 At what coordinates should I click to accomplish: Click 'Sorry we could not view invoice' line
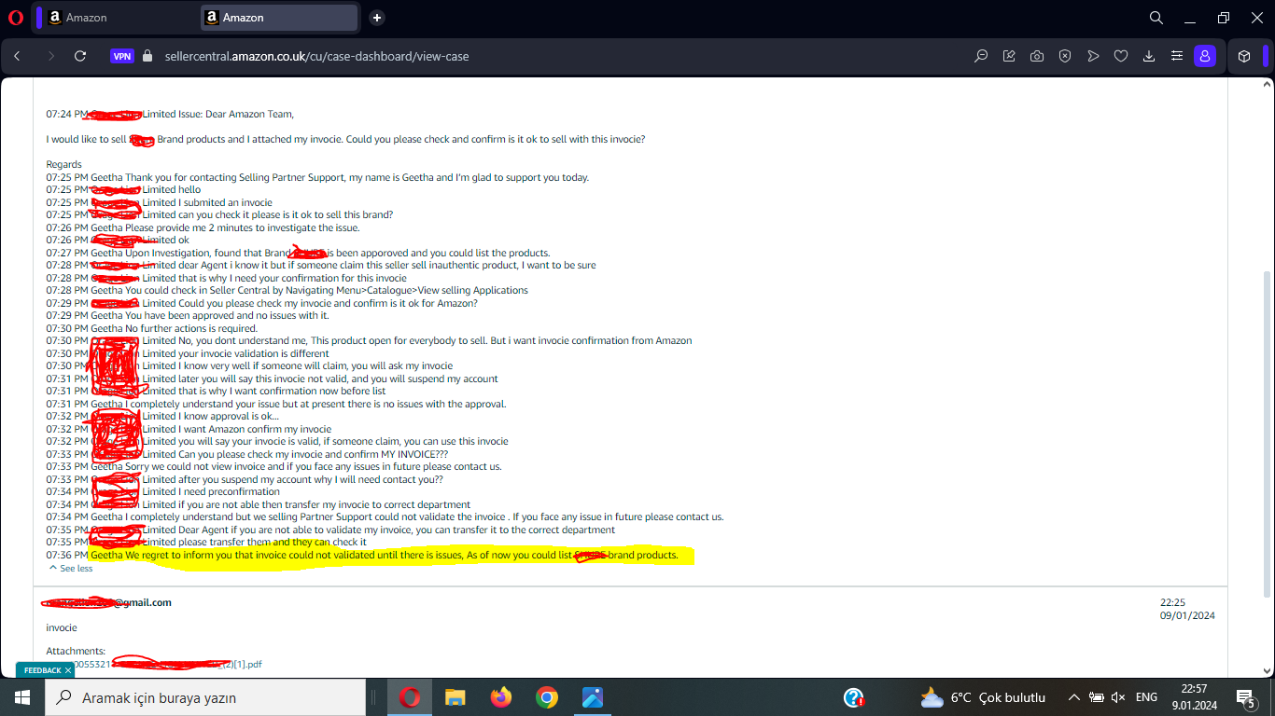pyautogui.click(x=273, y=466)
